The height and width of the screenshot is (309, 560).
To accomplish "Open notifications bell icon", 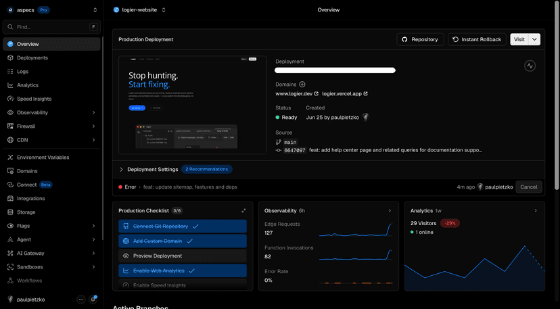I will 93,300.
